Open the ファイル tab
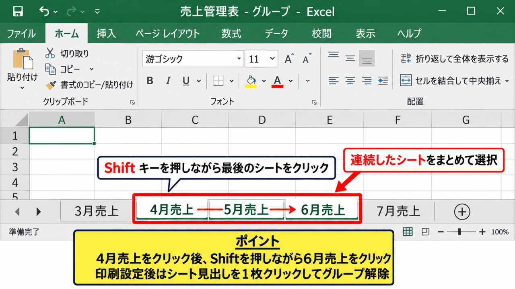Screen dimensions: 515x289 [x=21, y=34]
